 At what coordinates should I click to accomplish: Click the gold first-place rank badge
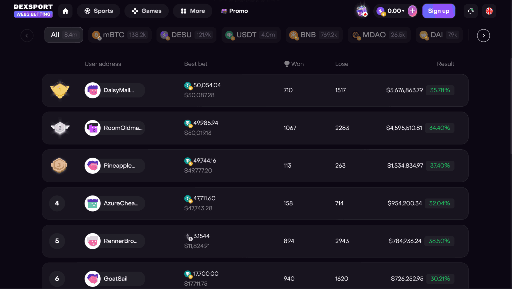(60, 90)
